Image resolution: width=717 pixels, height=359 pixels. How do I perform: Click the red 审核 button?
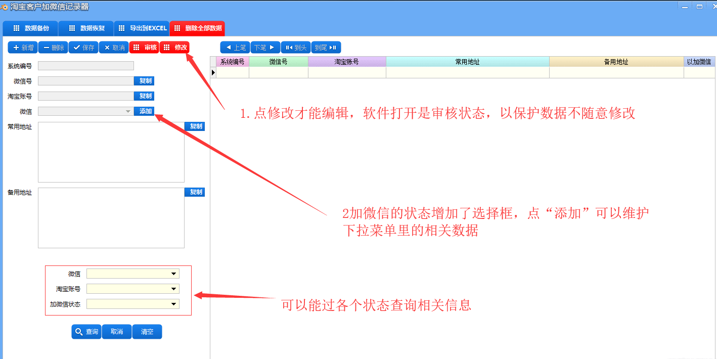click(144, 48)
